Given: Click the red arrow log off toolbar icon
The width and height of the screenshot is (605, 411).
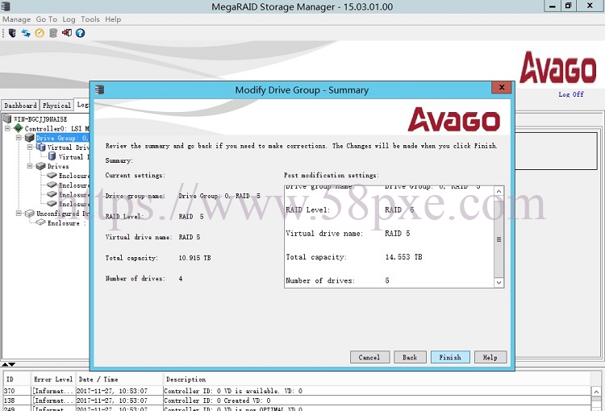Looking at the screenshot, I should [67, 33].
